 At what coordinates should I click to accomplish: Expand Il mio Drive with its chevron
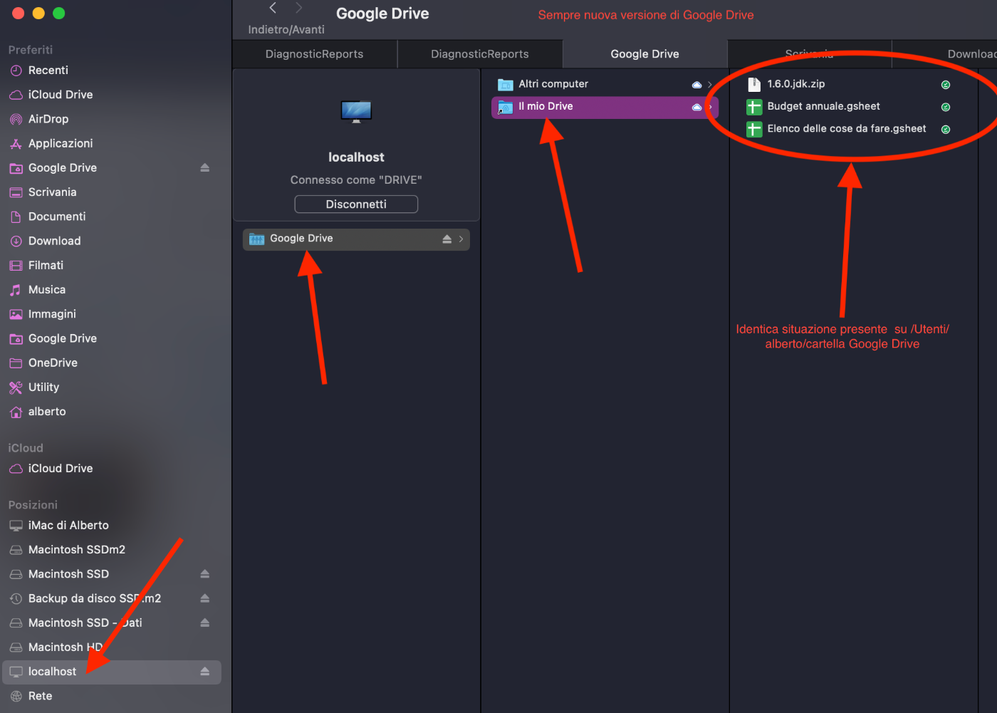click(x=710, y=107)
